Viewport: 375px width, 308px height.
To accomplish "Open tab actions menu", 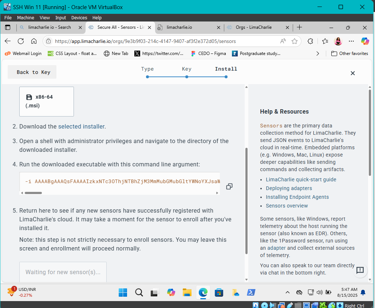I will tap(8, 27).
